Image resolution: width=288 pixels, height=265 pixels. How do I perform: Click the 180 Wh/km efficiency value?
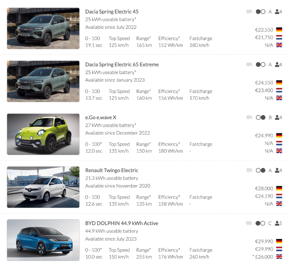[171, 151]
